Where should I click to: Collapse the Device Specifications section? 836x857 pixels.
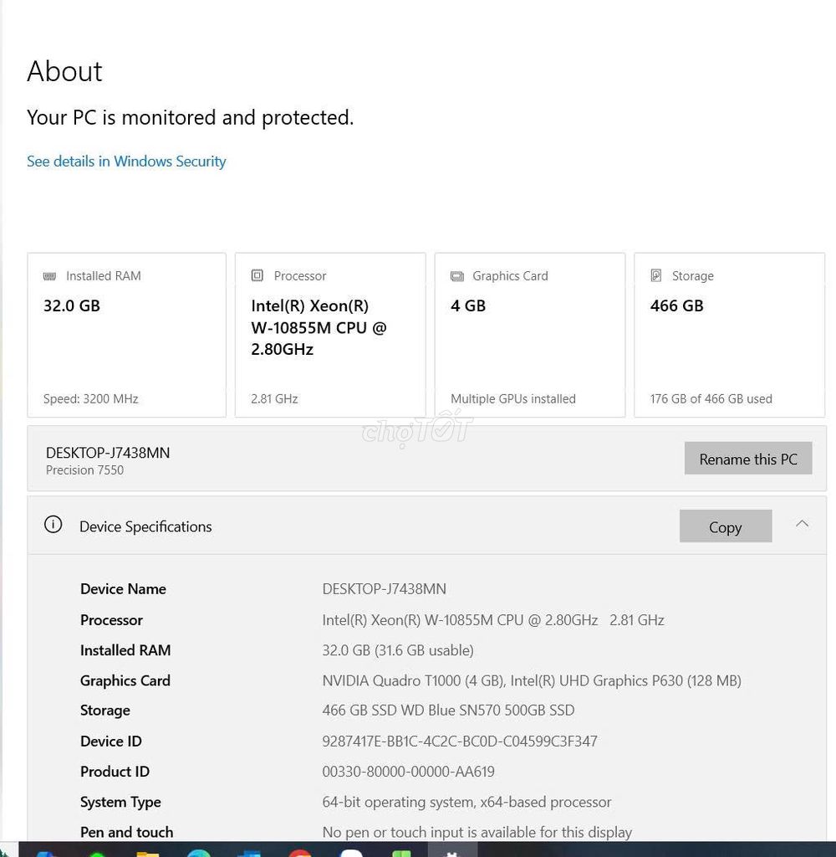coord(802,524)
